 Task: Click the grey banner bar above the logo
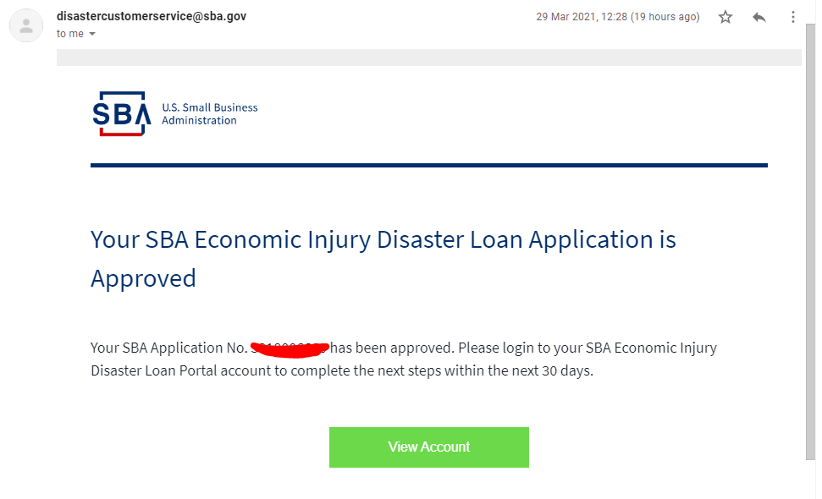pyautogui.click(x=428, y=58)
